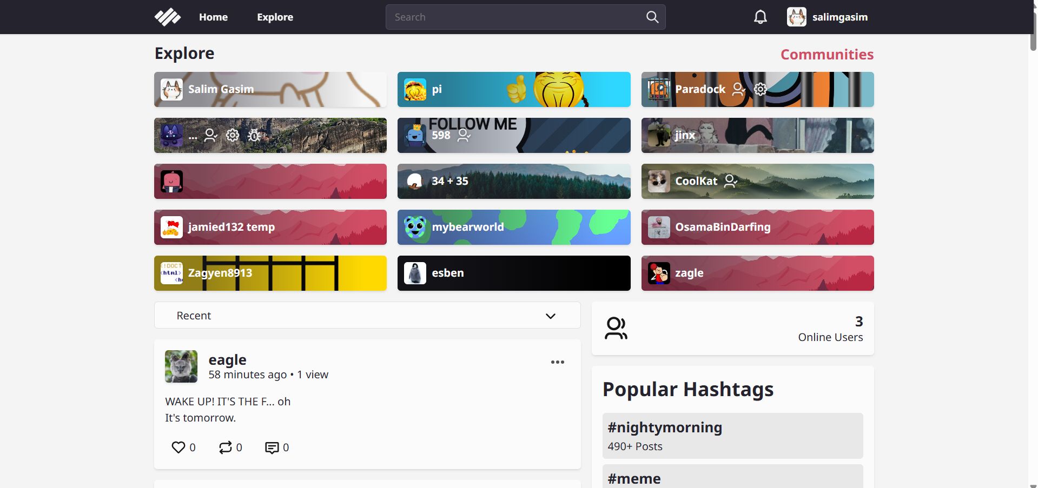This screenshot has width=1038, height=488.
Task: Click the '3 Online Users' count
Action: pos(830,329)
